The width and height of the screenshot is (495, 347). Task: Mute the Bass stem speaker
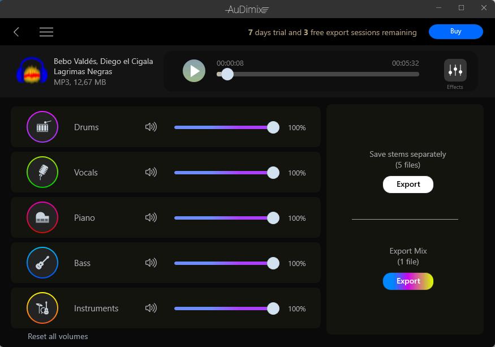(151, 263)
